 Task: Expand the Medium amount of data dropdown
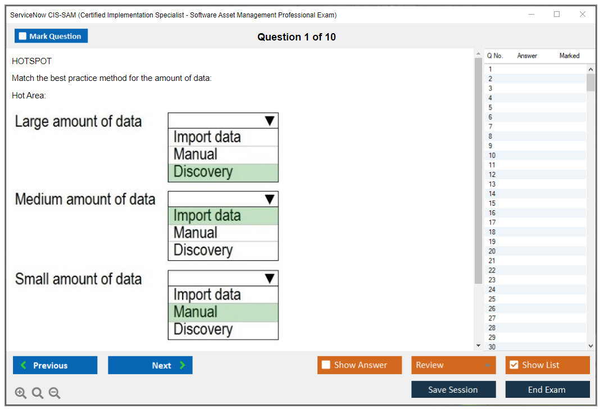click(269, 199)
